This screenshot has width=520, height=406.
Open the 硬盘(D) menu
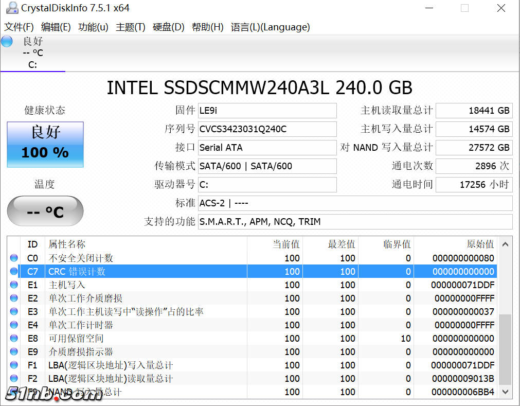pyautogui.click(x=168, y=27)
